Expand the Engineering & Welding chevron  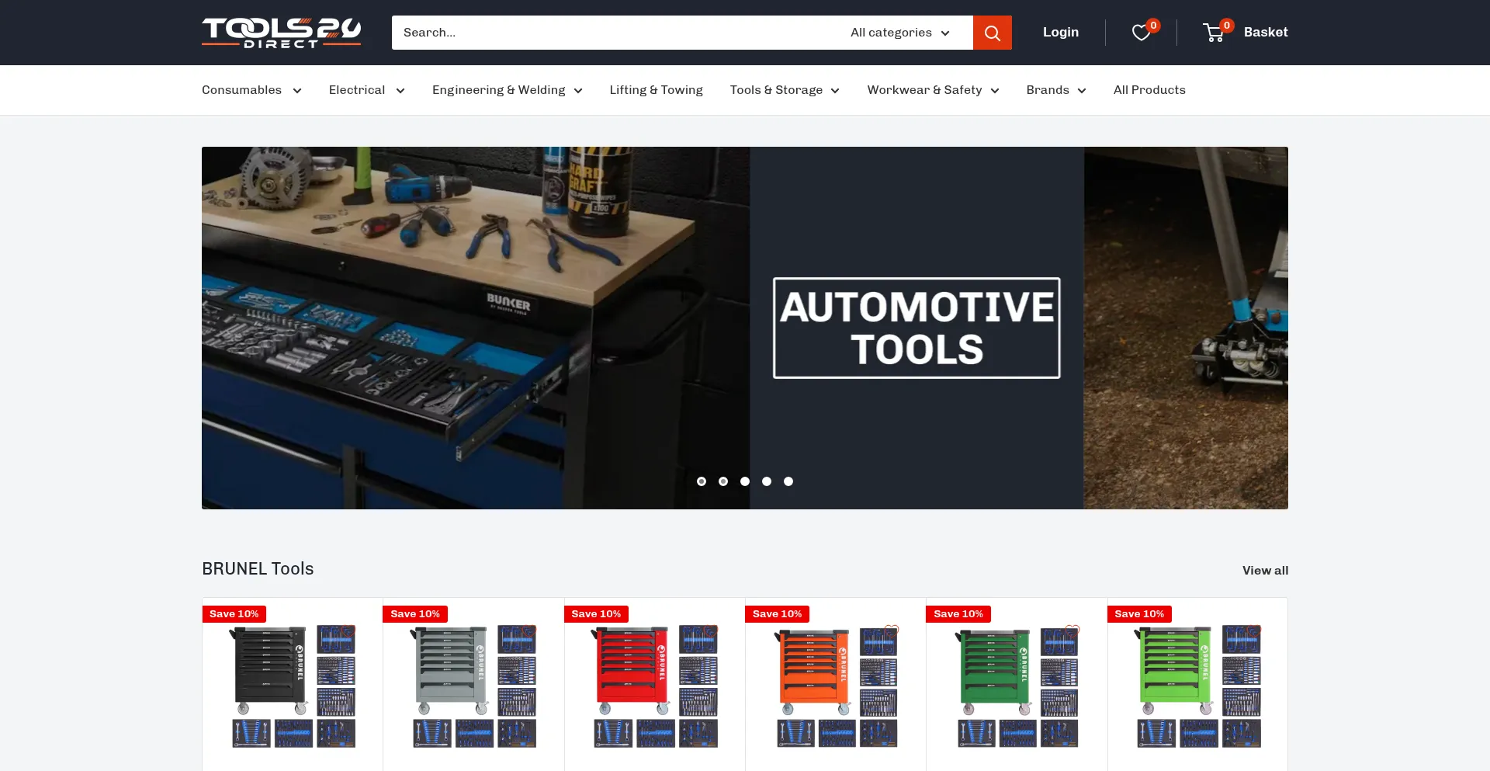pos(577,91)
